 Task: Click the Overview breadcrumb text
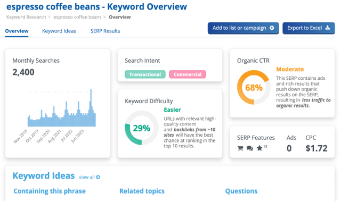[120, 17]
